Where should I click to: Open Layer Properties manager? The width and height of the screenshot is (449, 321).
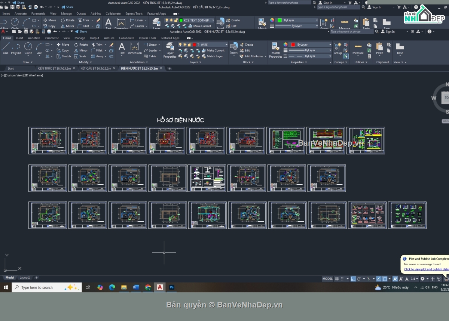pos(169,50)
